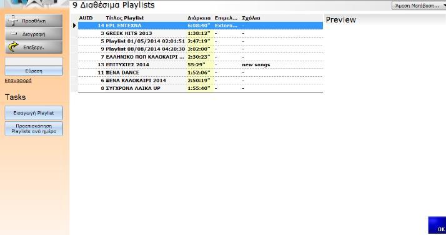This screenshot has height=235, width=446.
Task: Click the Επαναφορά link
Action: pos(18,81)
